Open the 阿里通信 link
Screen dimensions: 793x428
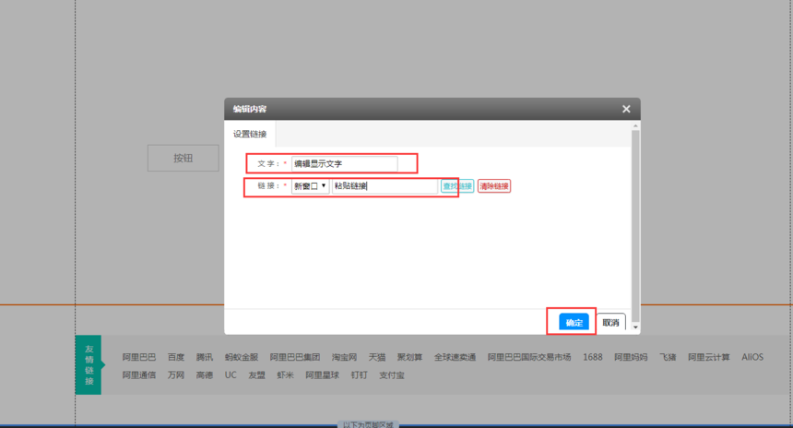[x=139, y=375]
